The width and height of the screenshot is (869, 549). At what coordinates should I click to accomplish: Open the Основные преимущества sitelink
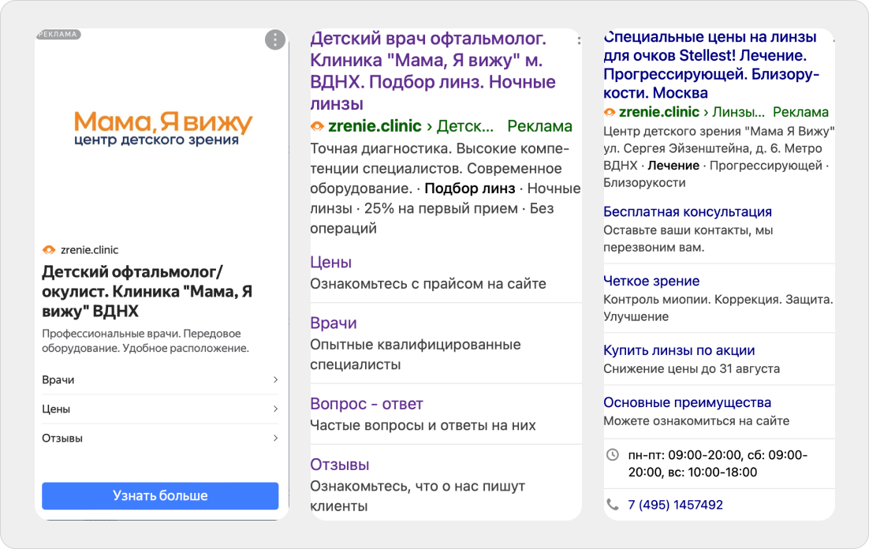(687, 402)
